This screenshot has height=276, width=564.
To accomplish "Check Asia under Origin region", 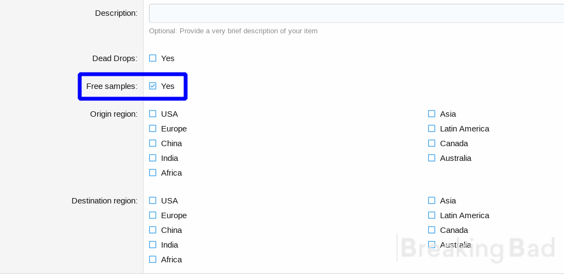I will (432, 114).
